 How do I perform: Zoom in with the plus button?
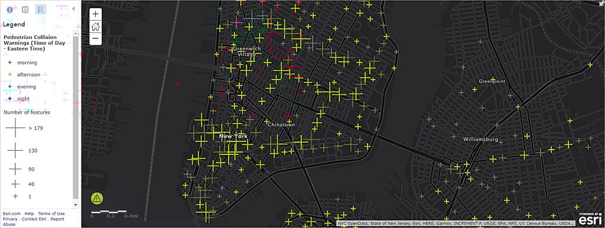click(96, 14)
